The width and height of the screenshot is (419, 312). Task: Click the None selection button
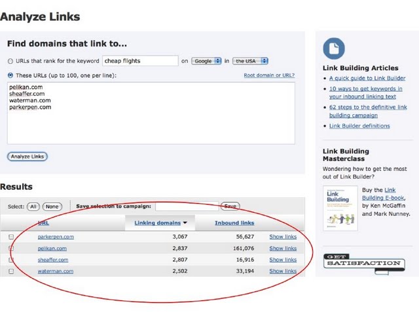52,206
